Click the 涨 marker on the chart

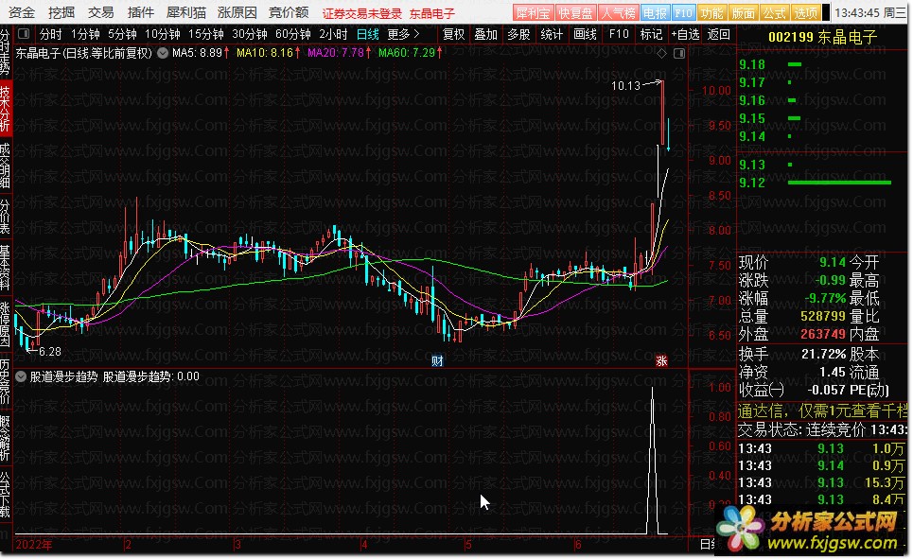pyautogui.click(x=661, y=361)
